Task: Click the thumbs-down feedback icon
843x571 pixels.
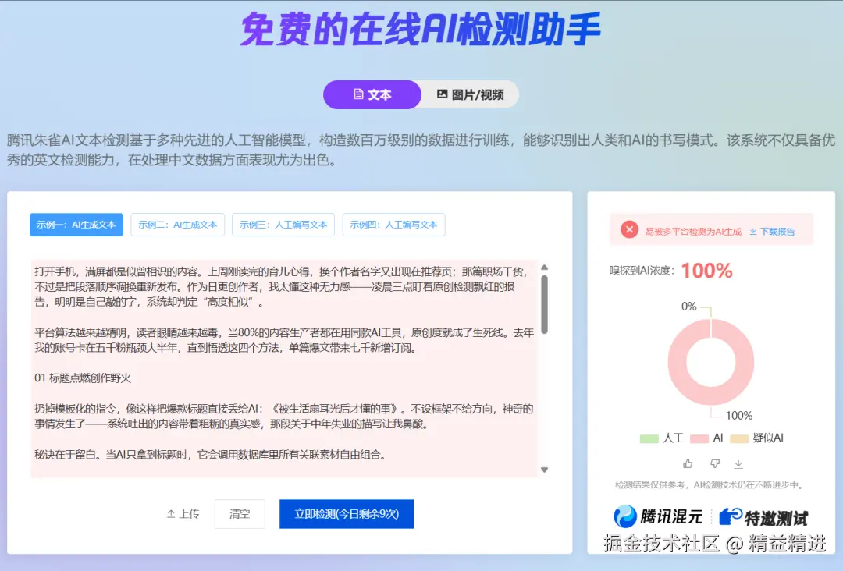Action: (715, 464)
